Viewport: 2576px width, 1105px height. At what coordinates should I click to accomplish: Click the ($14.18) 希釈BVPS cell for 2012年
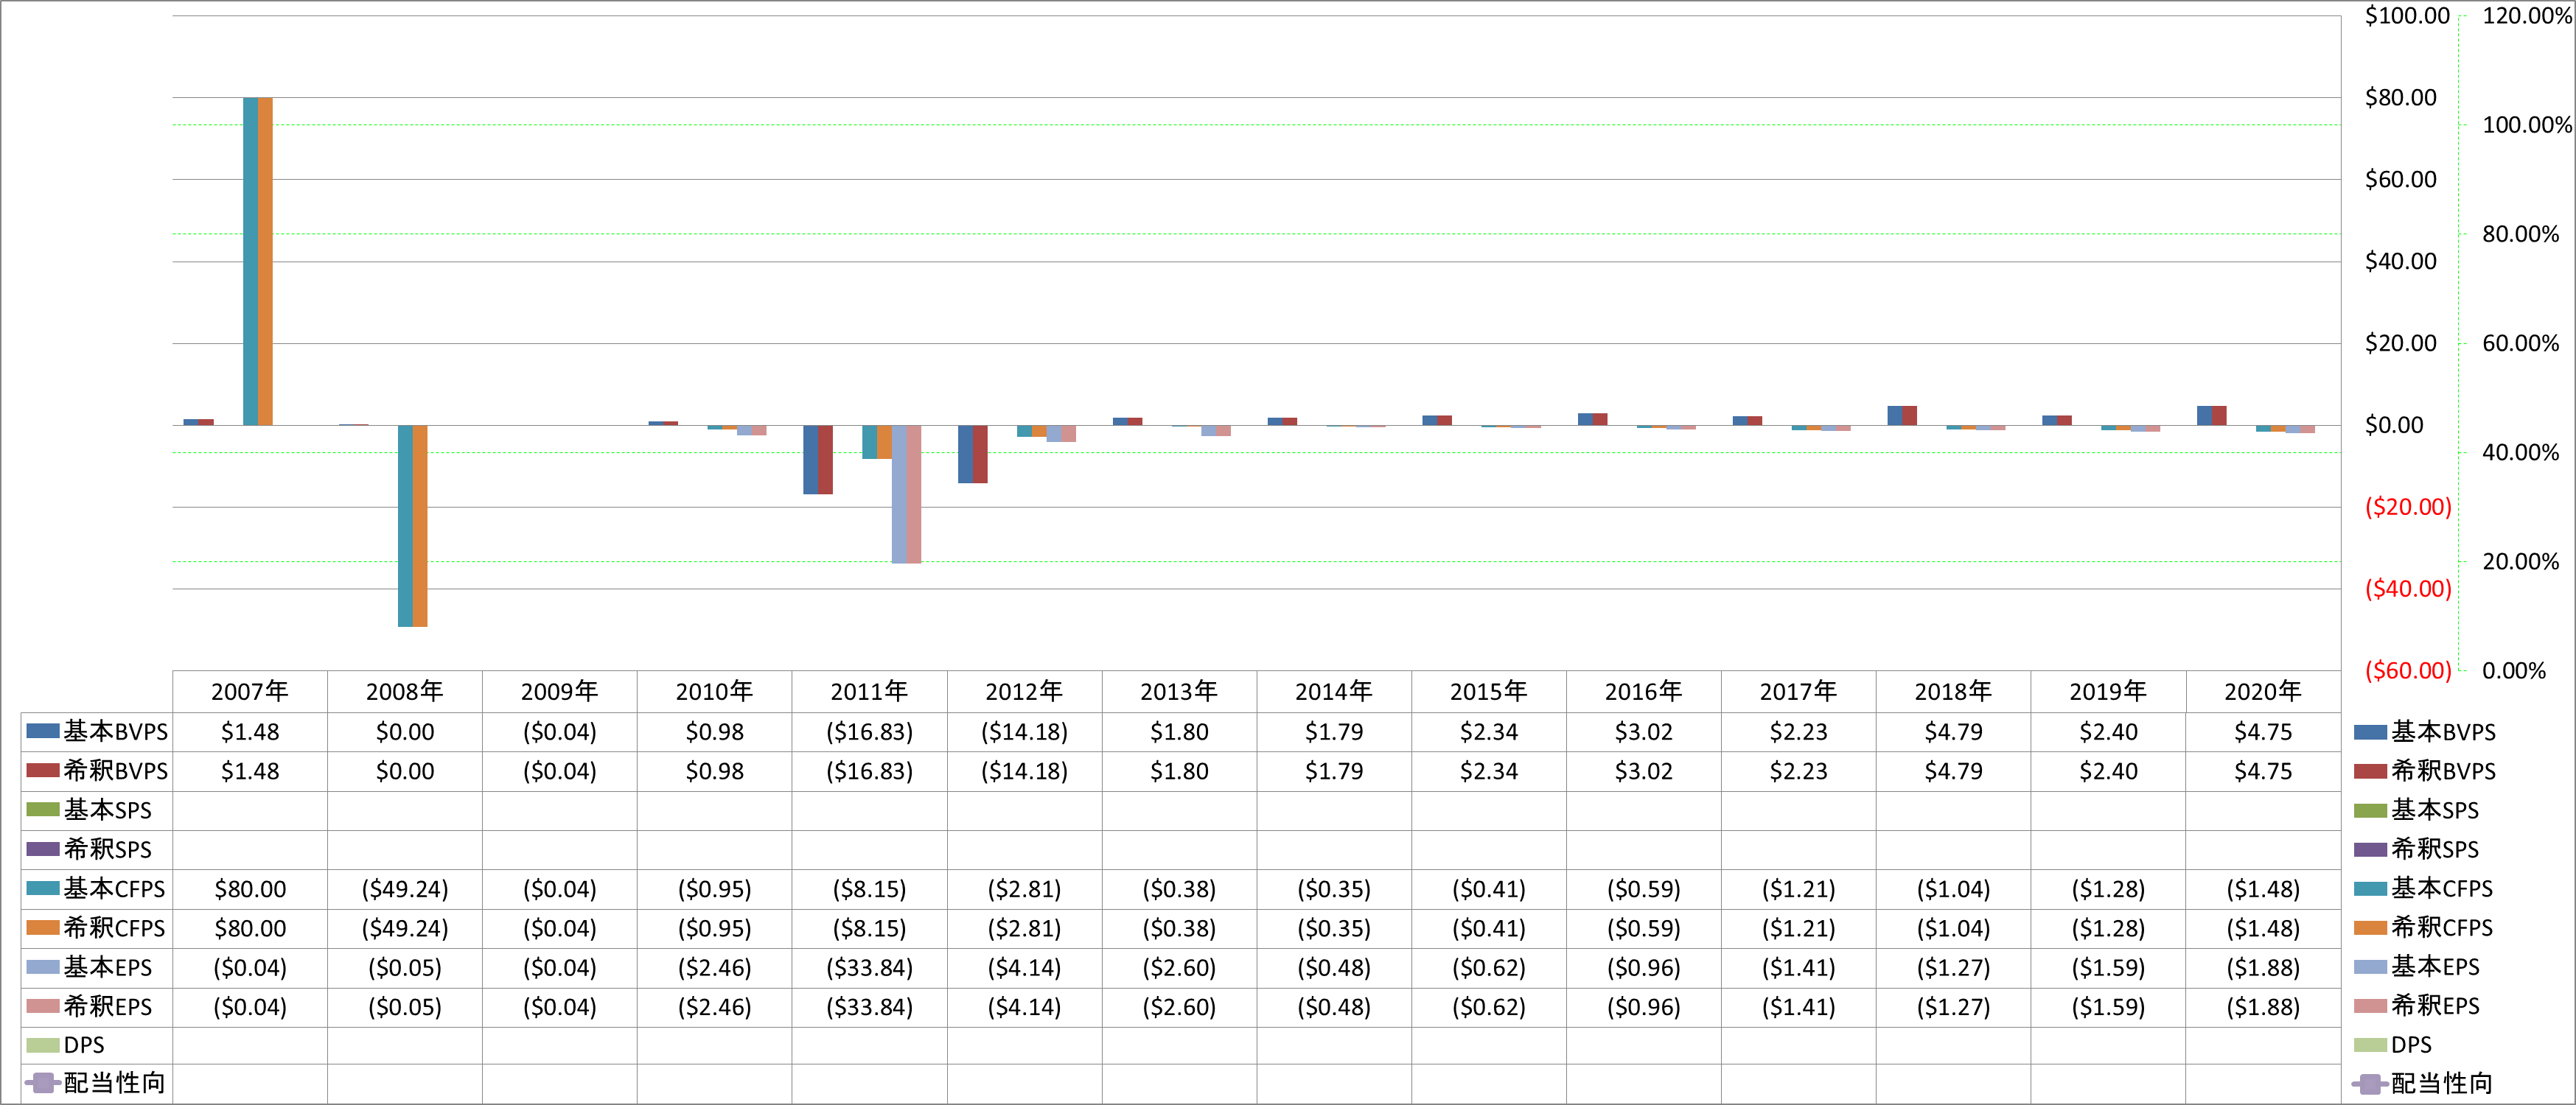(x=1025, y=771)
